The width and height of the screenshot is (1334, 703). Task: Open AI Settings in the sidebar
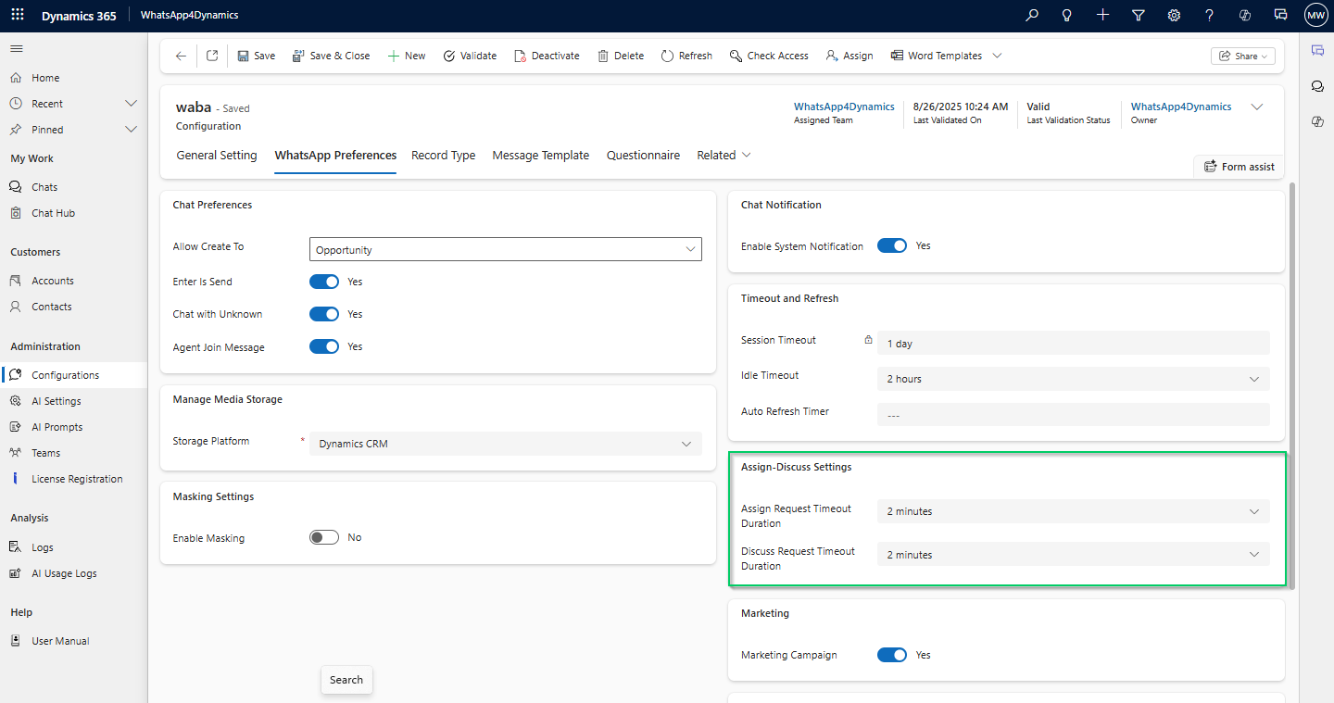point(57,401)
